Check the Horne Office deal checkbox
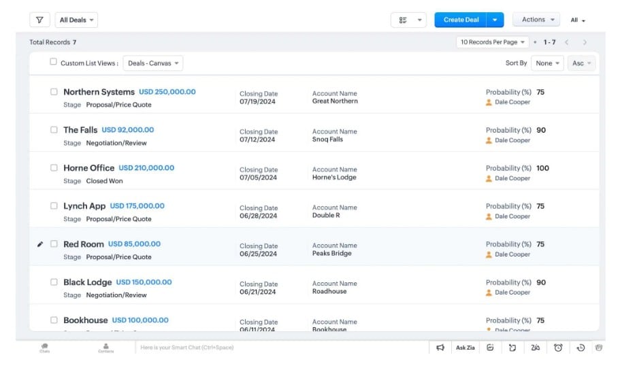 point(54,167)
